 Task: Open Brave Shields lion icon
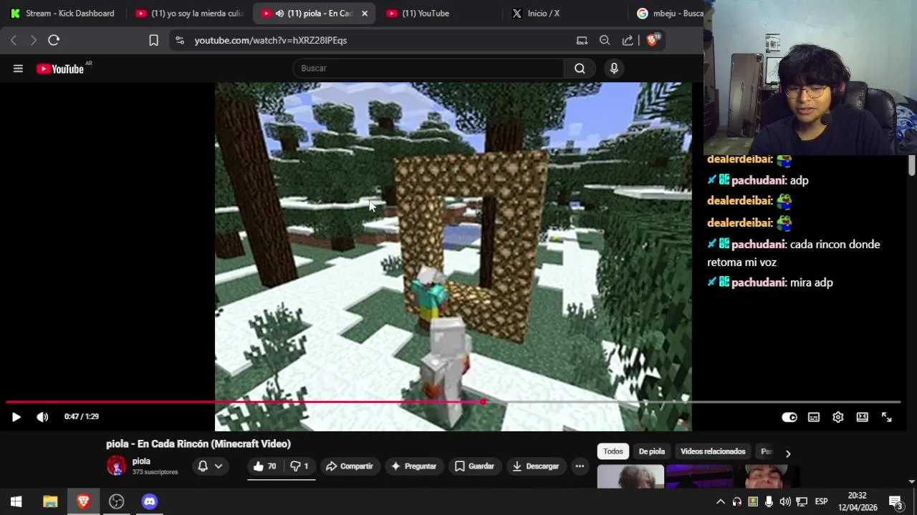point(653,40)
